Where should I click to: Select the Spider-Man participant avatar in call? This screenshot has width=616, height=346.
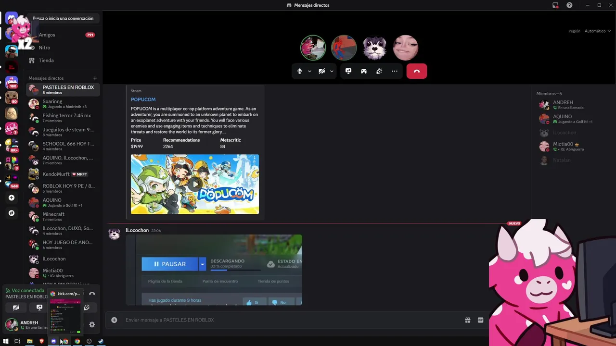pyautogui.click(x=344, y=48)
